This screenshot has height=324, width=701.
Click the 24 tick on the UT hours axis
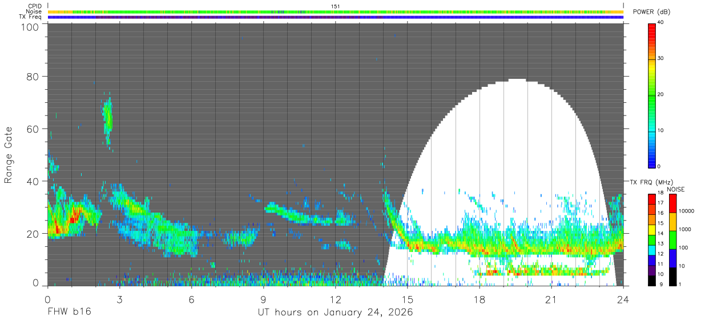click(x=623, y=299)
